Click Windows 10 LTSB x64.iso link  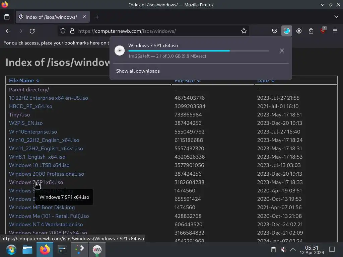(39, 165)
